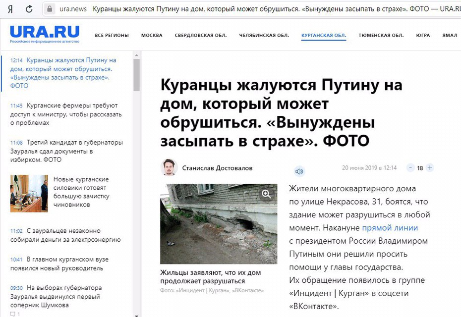Click the 10:41 timestamp in news list
This screenshot has width=461, height=317.
pos(16,260)
